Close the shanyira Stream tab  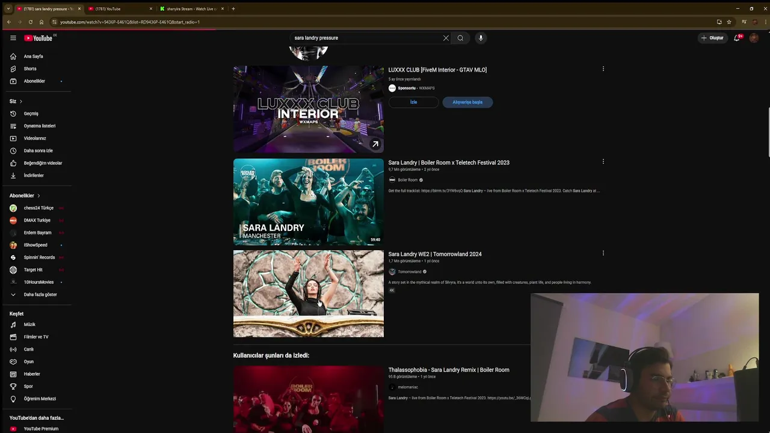coord(223,8)
